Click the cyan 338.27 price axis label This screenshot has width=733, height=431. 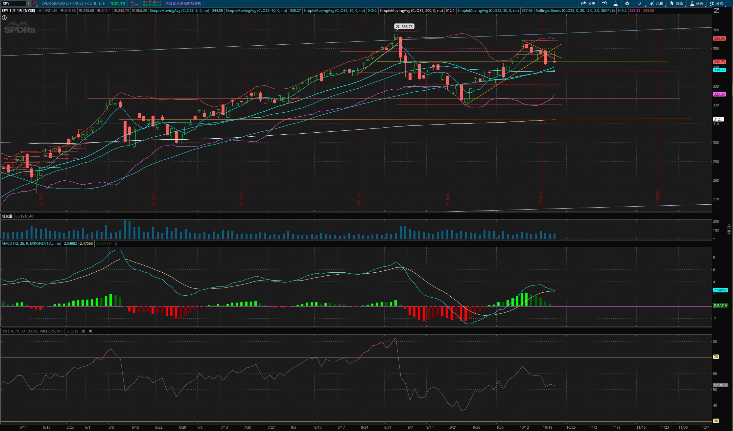(719, 70)
